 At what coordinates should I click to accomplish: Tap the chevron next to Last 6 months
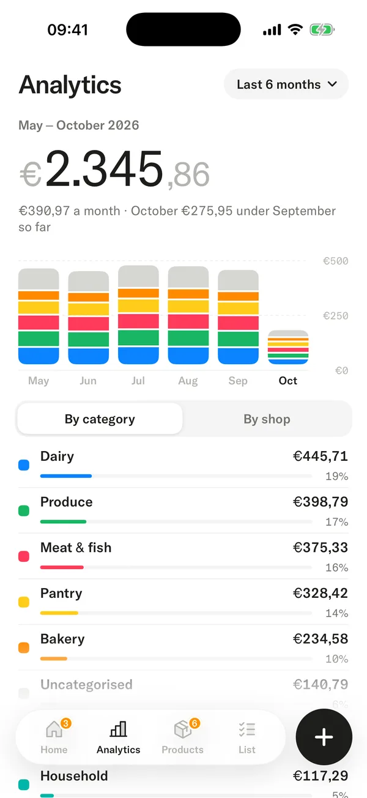point(333,84)
